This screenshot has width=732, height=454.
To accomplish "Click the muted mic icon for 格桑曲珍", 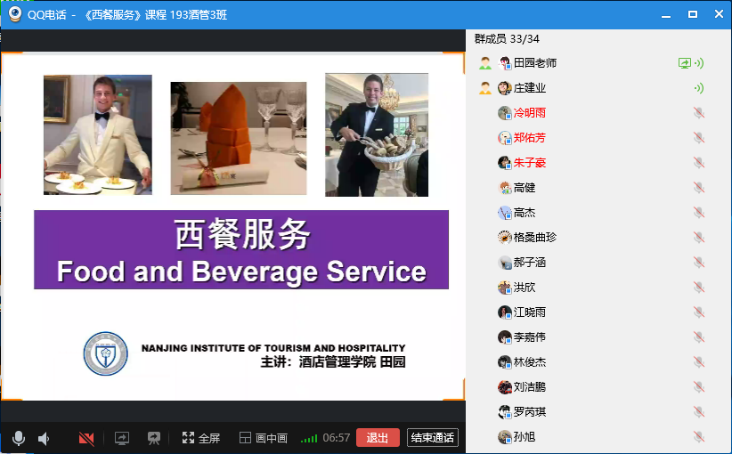I will (x=699, y=238).
